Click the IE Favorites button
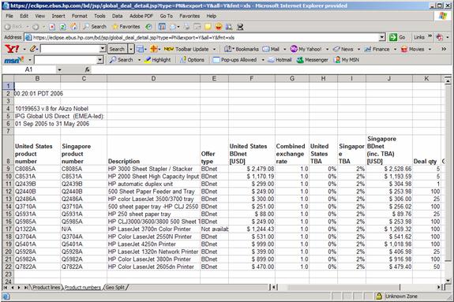 tap(126, 27)
